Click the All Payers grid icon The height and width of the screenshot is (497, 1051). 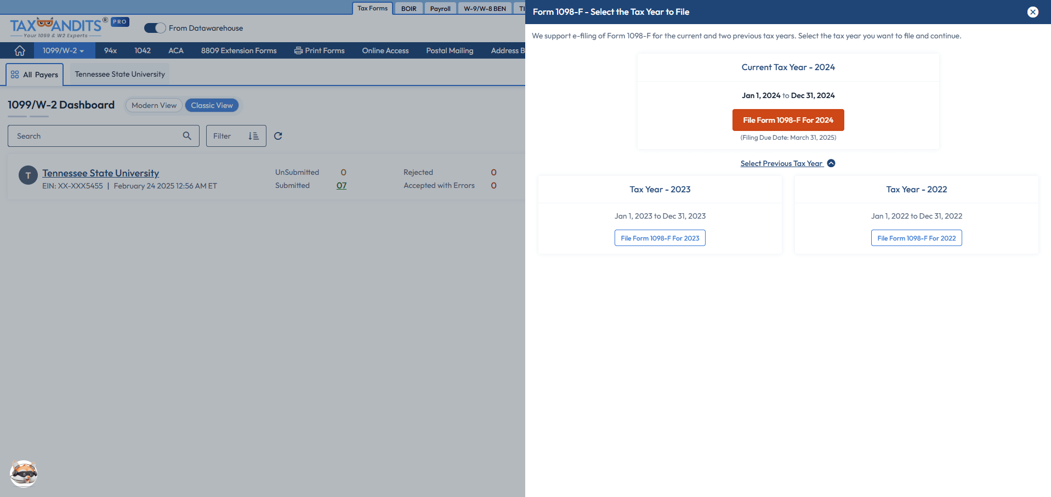tap(15, 75)
